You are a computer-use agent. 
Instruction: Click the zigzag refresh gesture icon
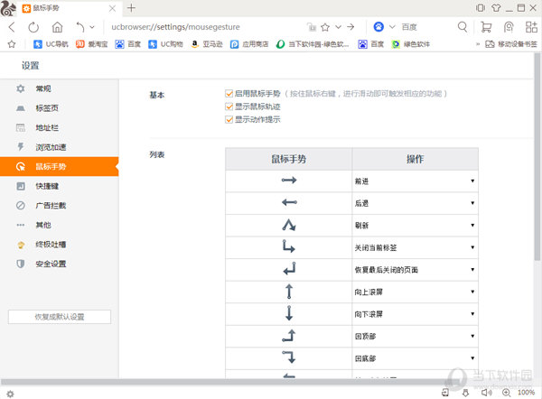(x=289, y=225)
